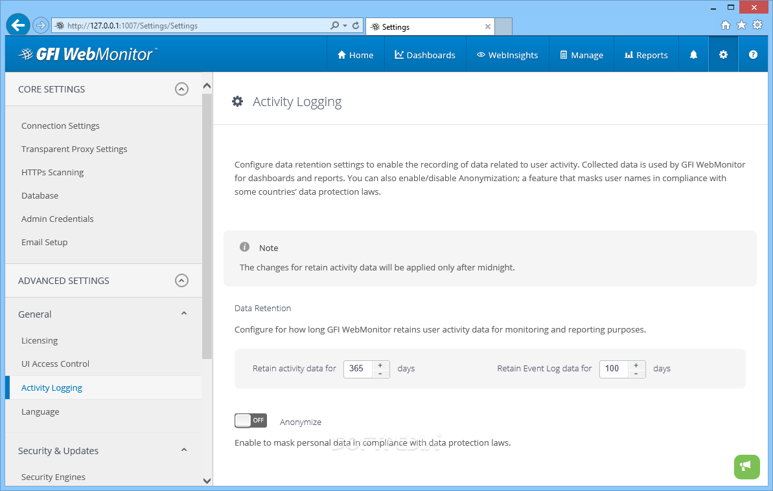
Task: Click the Note info icon
Action: click(244, 247)
